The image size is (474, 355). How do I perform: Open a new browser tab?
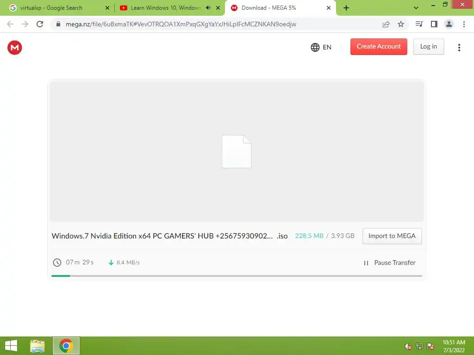point(346,8)
